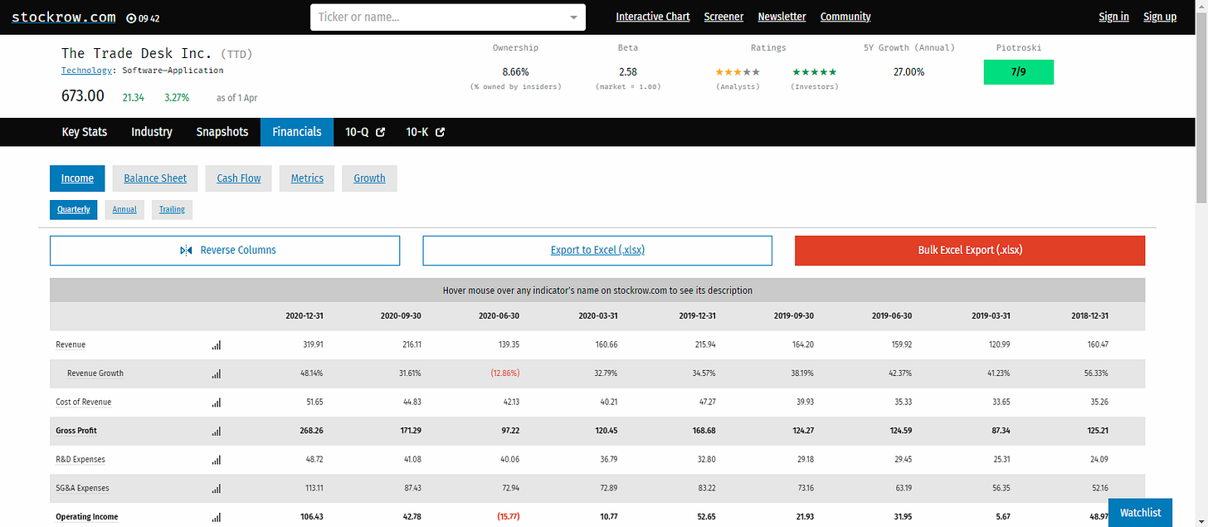The width and height of the screenshot is (1208, 527).
Task: Open the Cost of Revenue chart icon
Action: tap(217, 403)
